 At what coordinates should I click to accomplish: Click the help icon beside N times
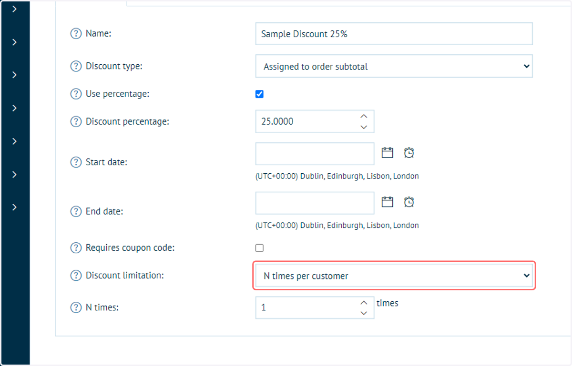pyautogui.click(x=76, y=307)
